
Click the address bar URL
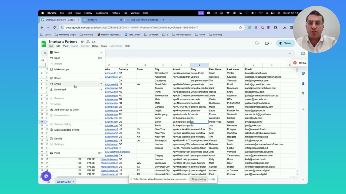point(132,27)
